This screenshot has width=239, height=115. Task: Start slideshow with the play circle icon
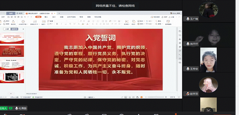23,21
